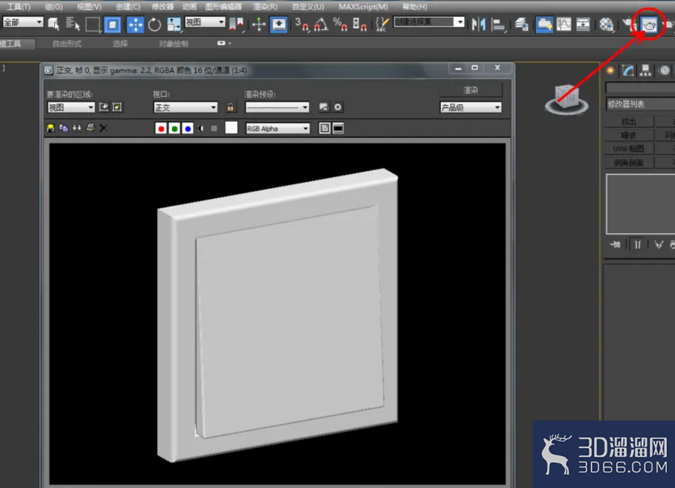Screen dimensions: 675x488
Task: Open 视图(V) menu
Action: tap(89, 7)
